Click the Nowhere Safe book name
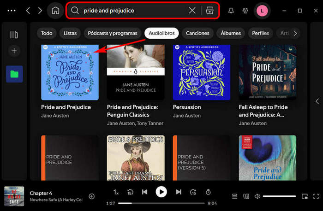The height and width of the screenshot is (211, 323). [x=56, y=199]
